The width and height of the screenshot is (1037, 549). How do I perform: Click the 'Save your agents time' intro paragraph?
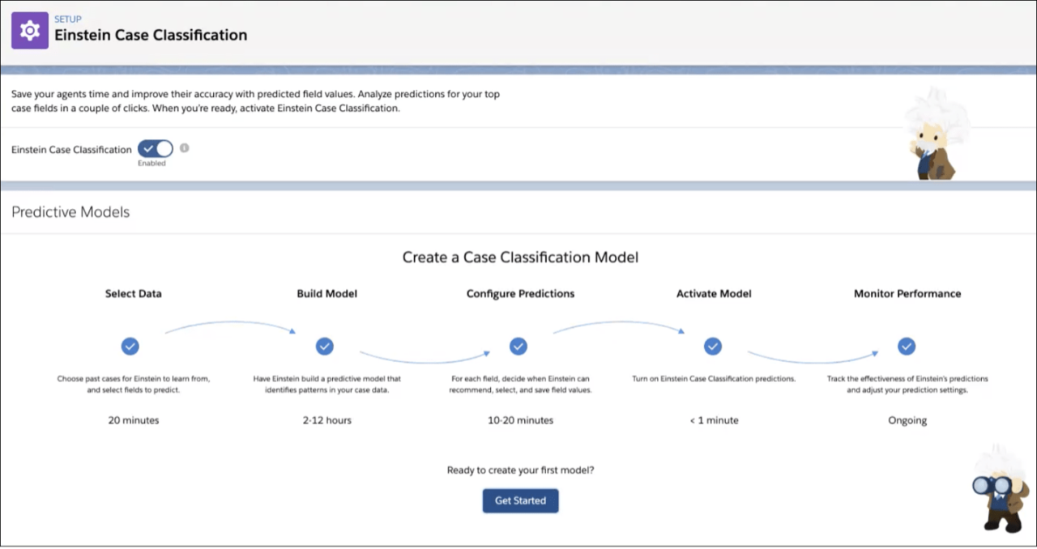(x=255, y=101)
